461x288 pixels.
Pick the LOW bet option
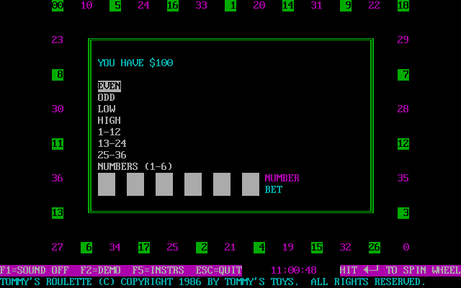(x=107, y=109)
